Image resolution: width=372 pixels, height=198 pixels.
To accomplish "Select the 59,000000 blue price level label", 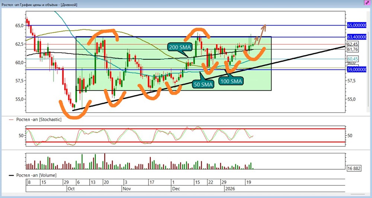I will coord(357,69).
